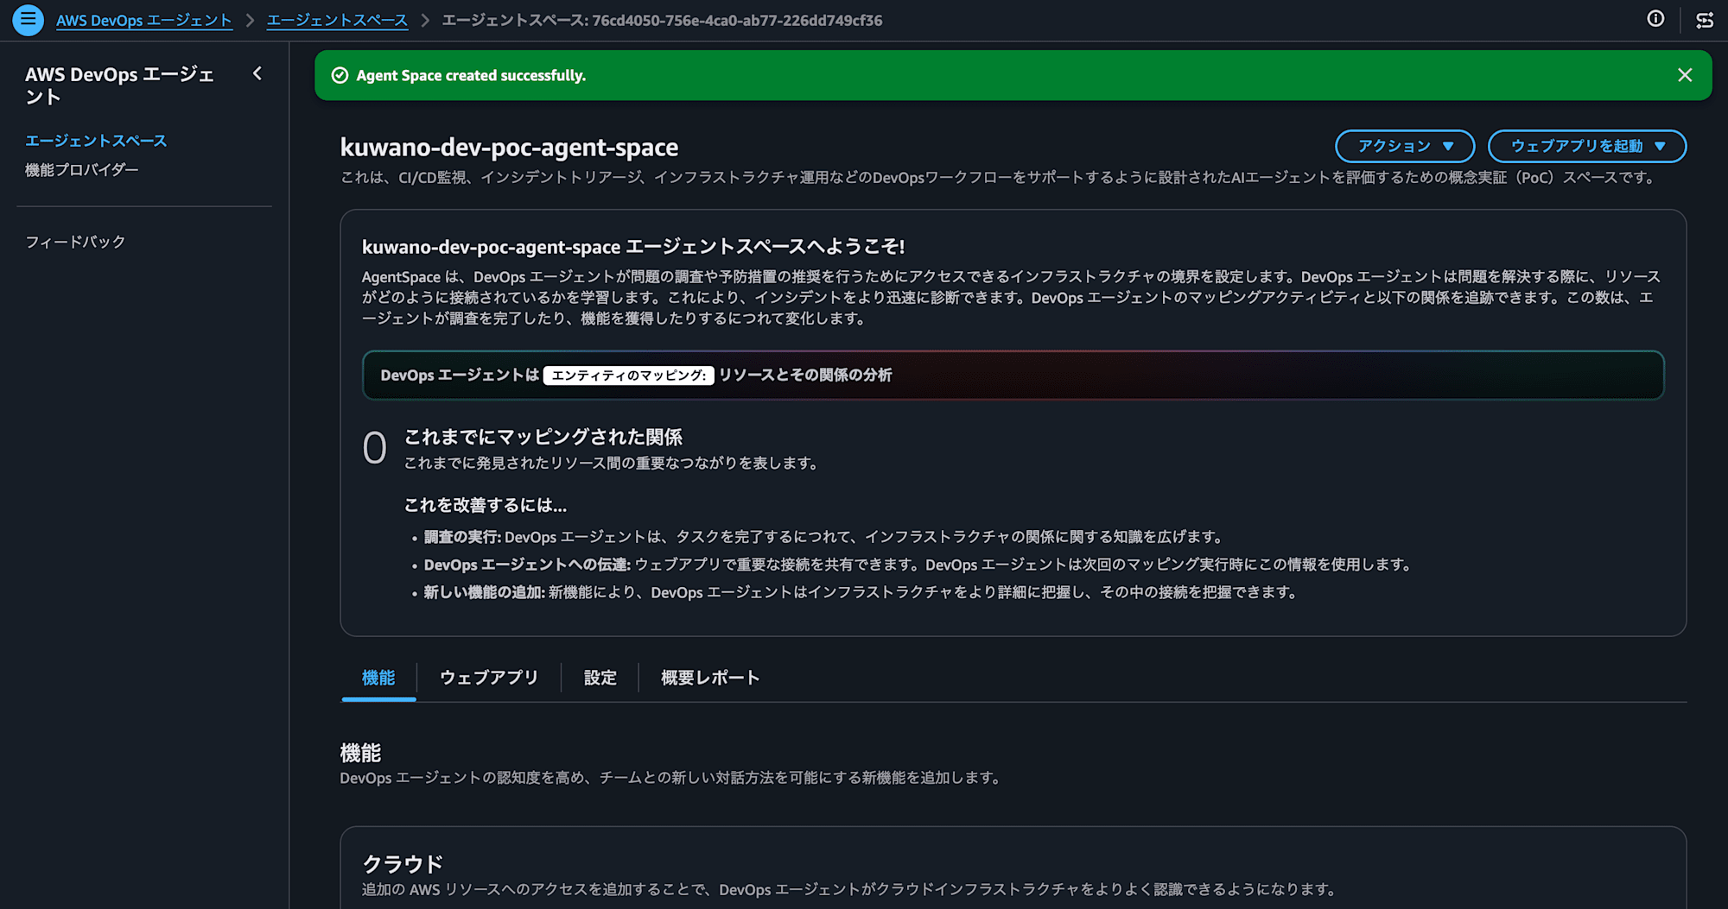Click the これを改善するには... heading

pos(486,505)
